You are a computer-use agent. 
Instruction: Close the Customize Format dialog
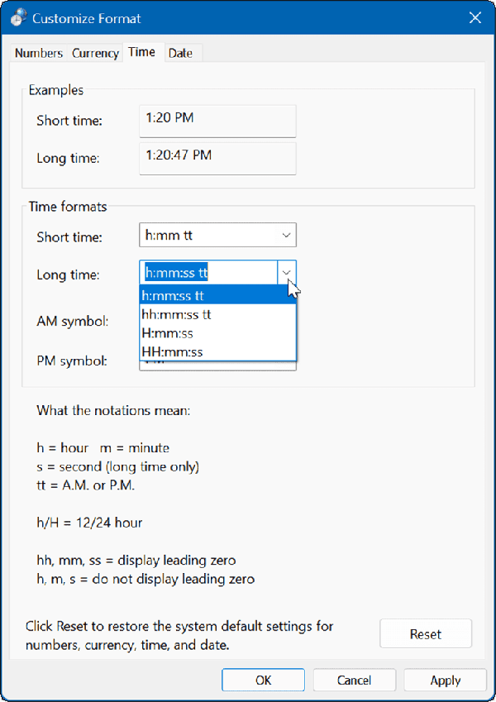click(x=475, y=17)
